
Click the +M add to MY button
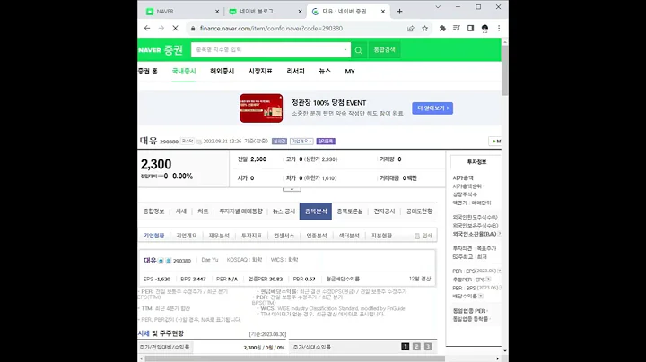pos(495,141)
